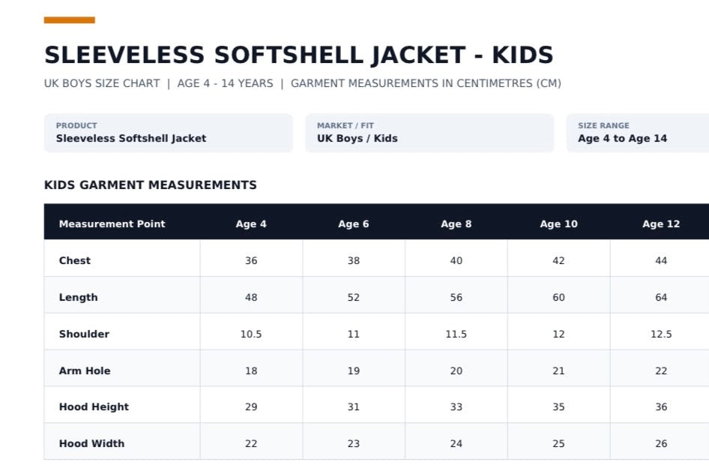Select the Age 12 column header
The height and width of the screenshot is (471, 709).
coord(661,223)
